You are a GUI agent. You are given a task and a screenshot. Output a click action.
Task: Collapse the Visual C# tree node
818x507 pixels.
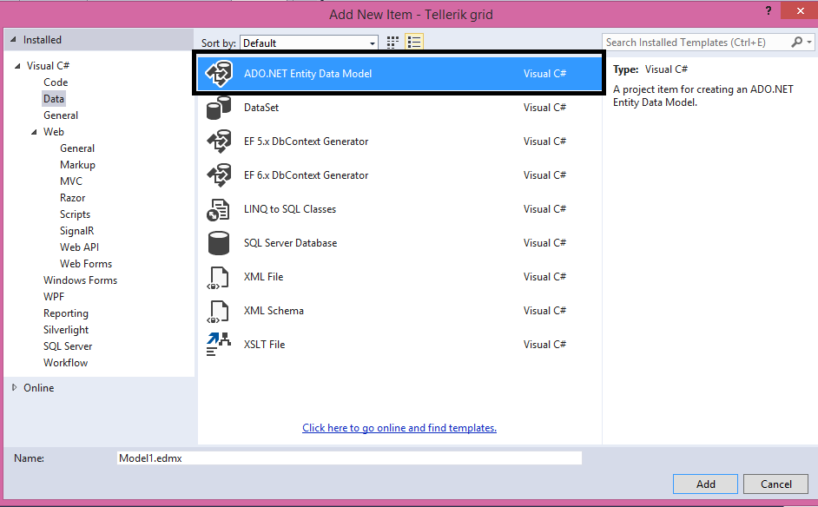coord(17,66)
